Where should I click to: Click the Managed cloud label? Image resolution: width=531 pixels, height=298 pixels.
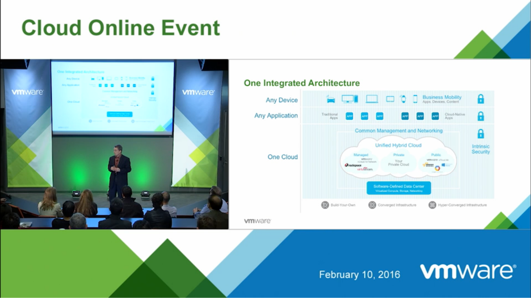tap(361, 155)
